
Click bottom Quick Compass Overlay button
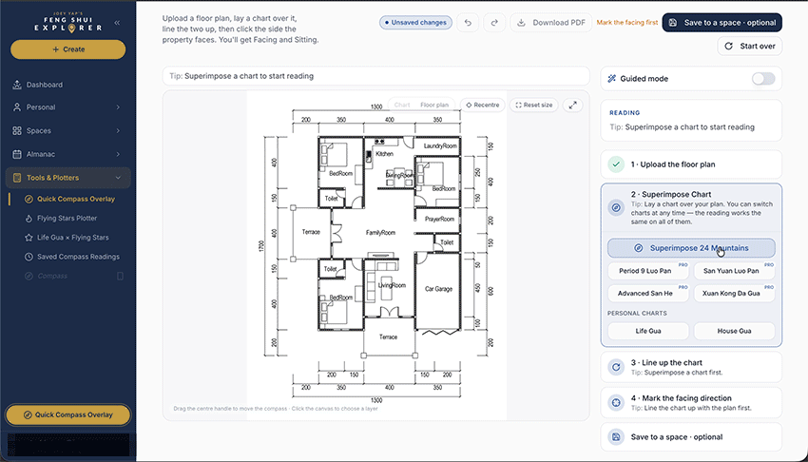(68, 414)
